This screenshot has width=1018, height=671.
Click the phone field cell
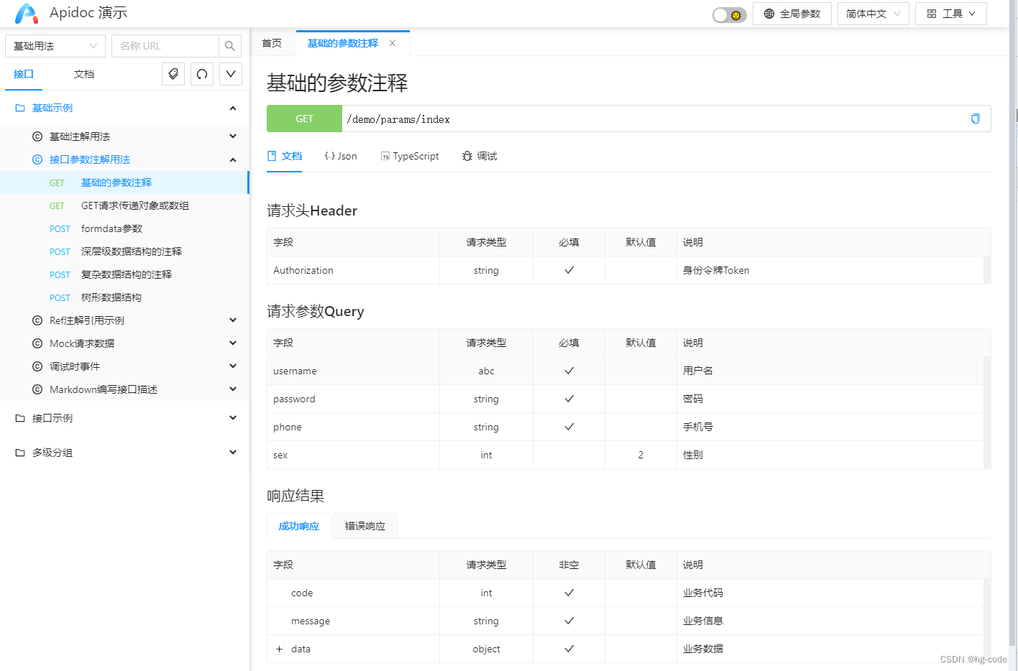pyautogui.click(x=353, y=427)
